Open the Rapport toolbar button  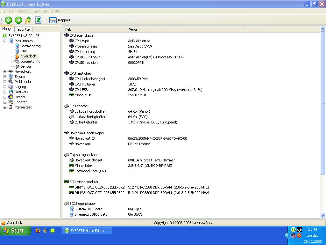tap(60, 20)
